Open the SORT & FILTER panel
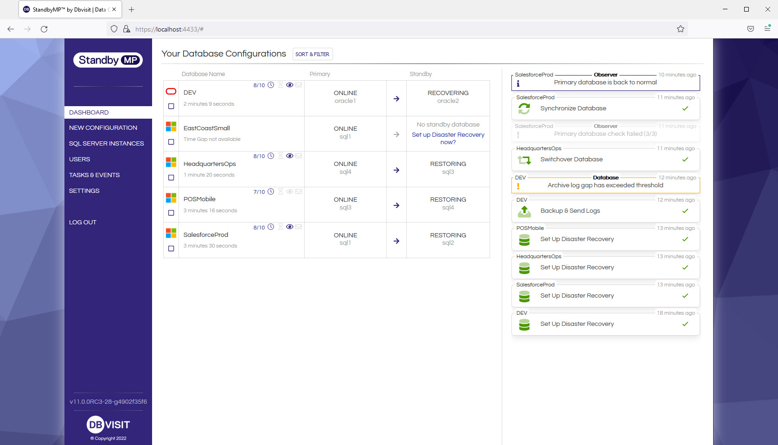The image size is (778, 445). [x=312, y=54]
